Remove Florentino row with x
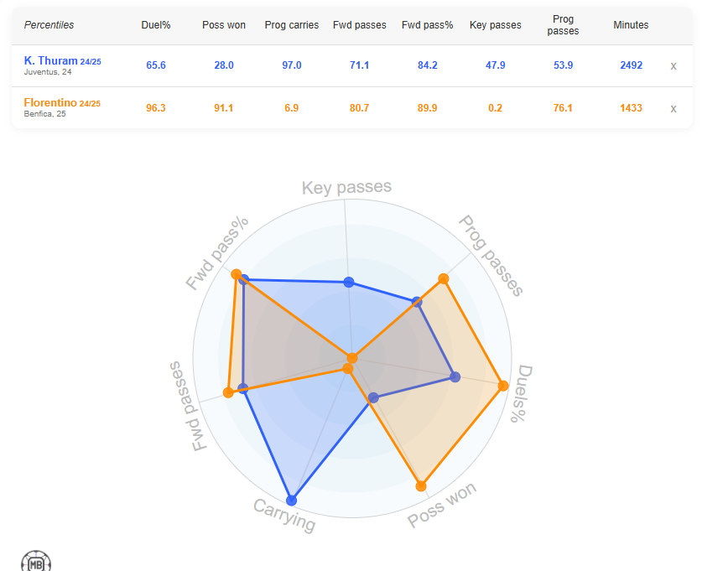This screenshot has width=702, height=571. 673,109
